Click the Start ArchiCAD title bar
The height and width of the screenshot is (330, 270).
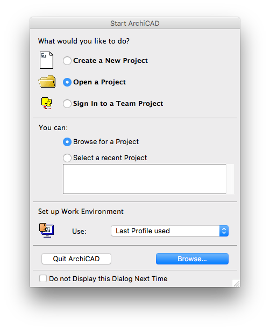[135, 23]
